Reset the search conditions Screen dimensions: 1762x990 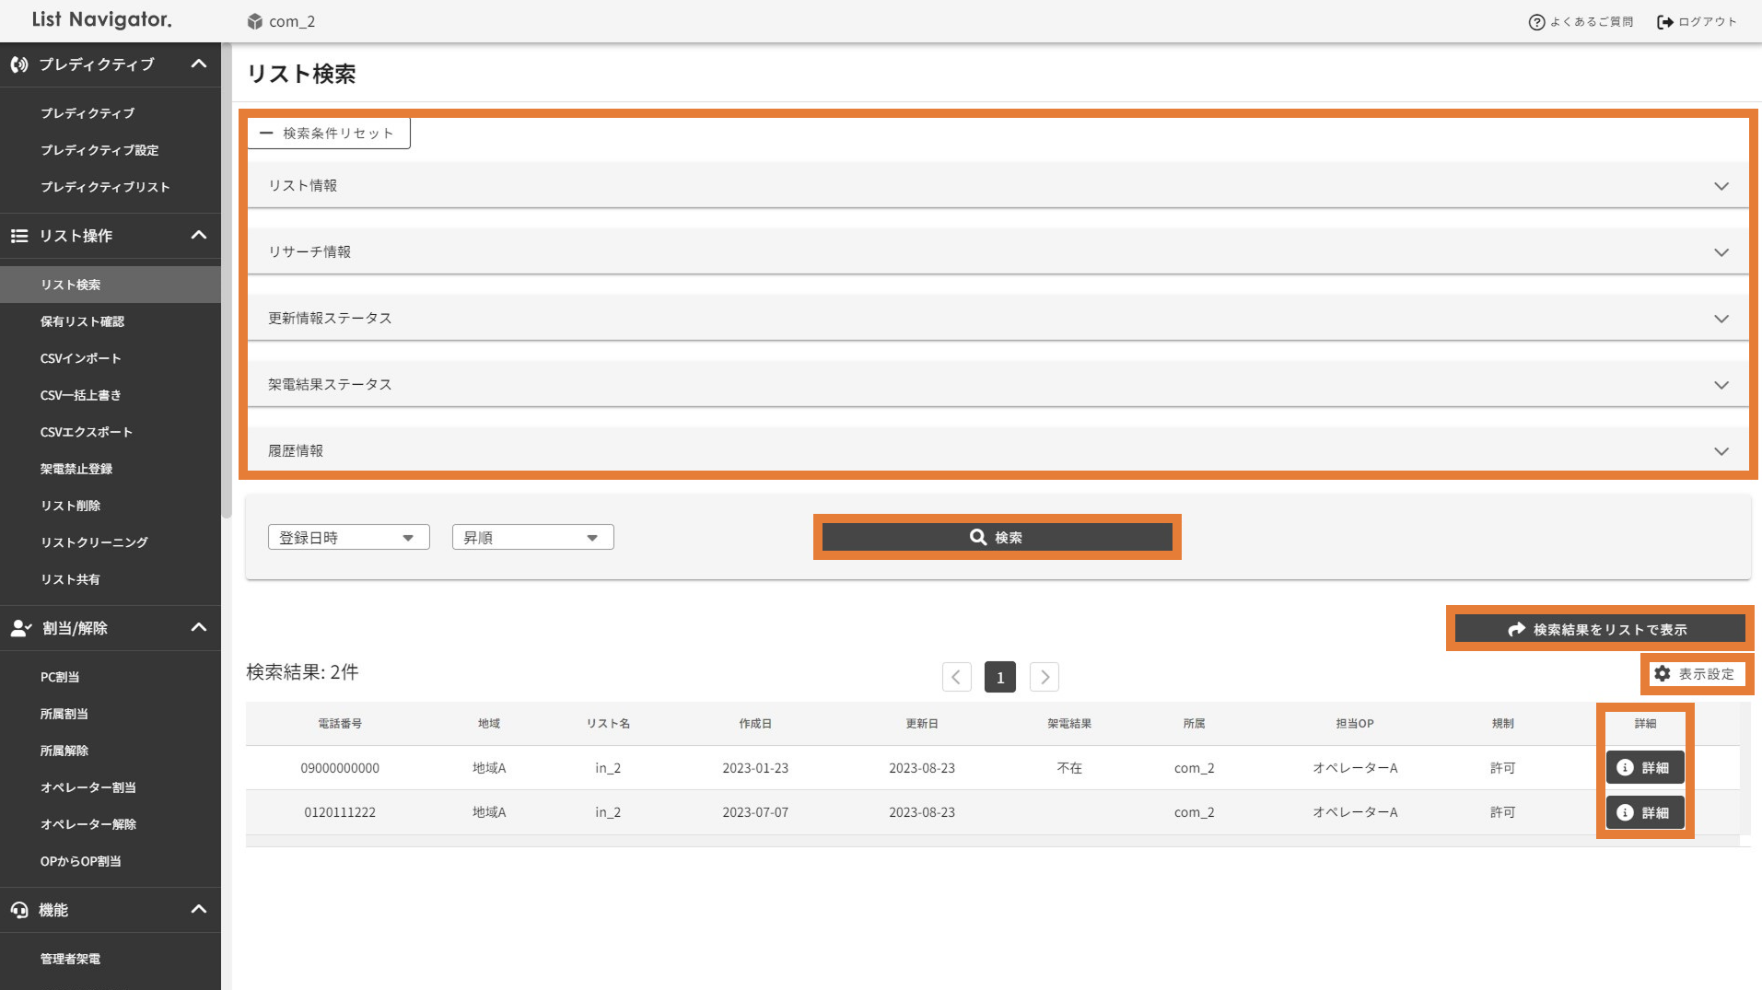[329, 134]
